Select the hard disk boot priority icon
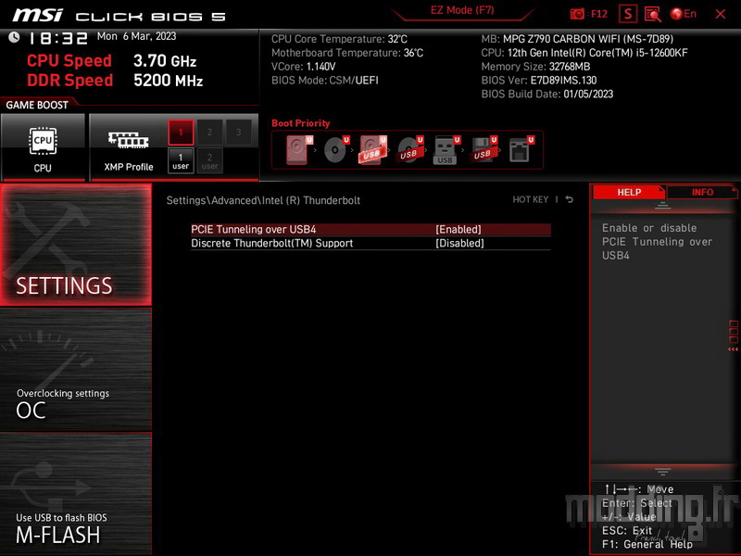Screen dimensions: 741x556 (298, 150)
